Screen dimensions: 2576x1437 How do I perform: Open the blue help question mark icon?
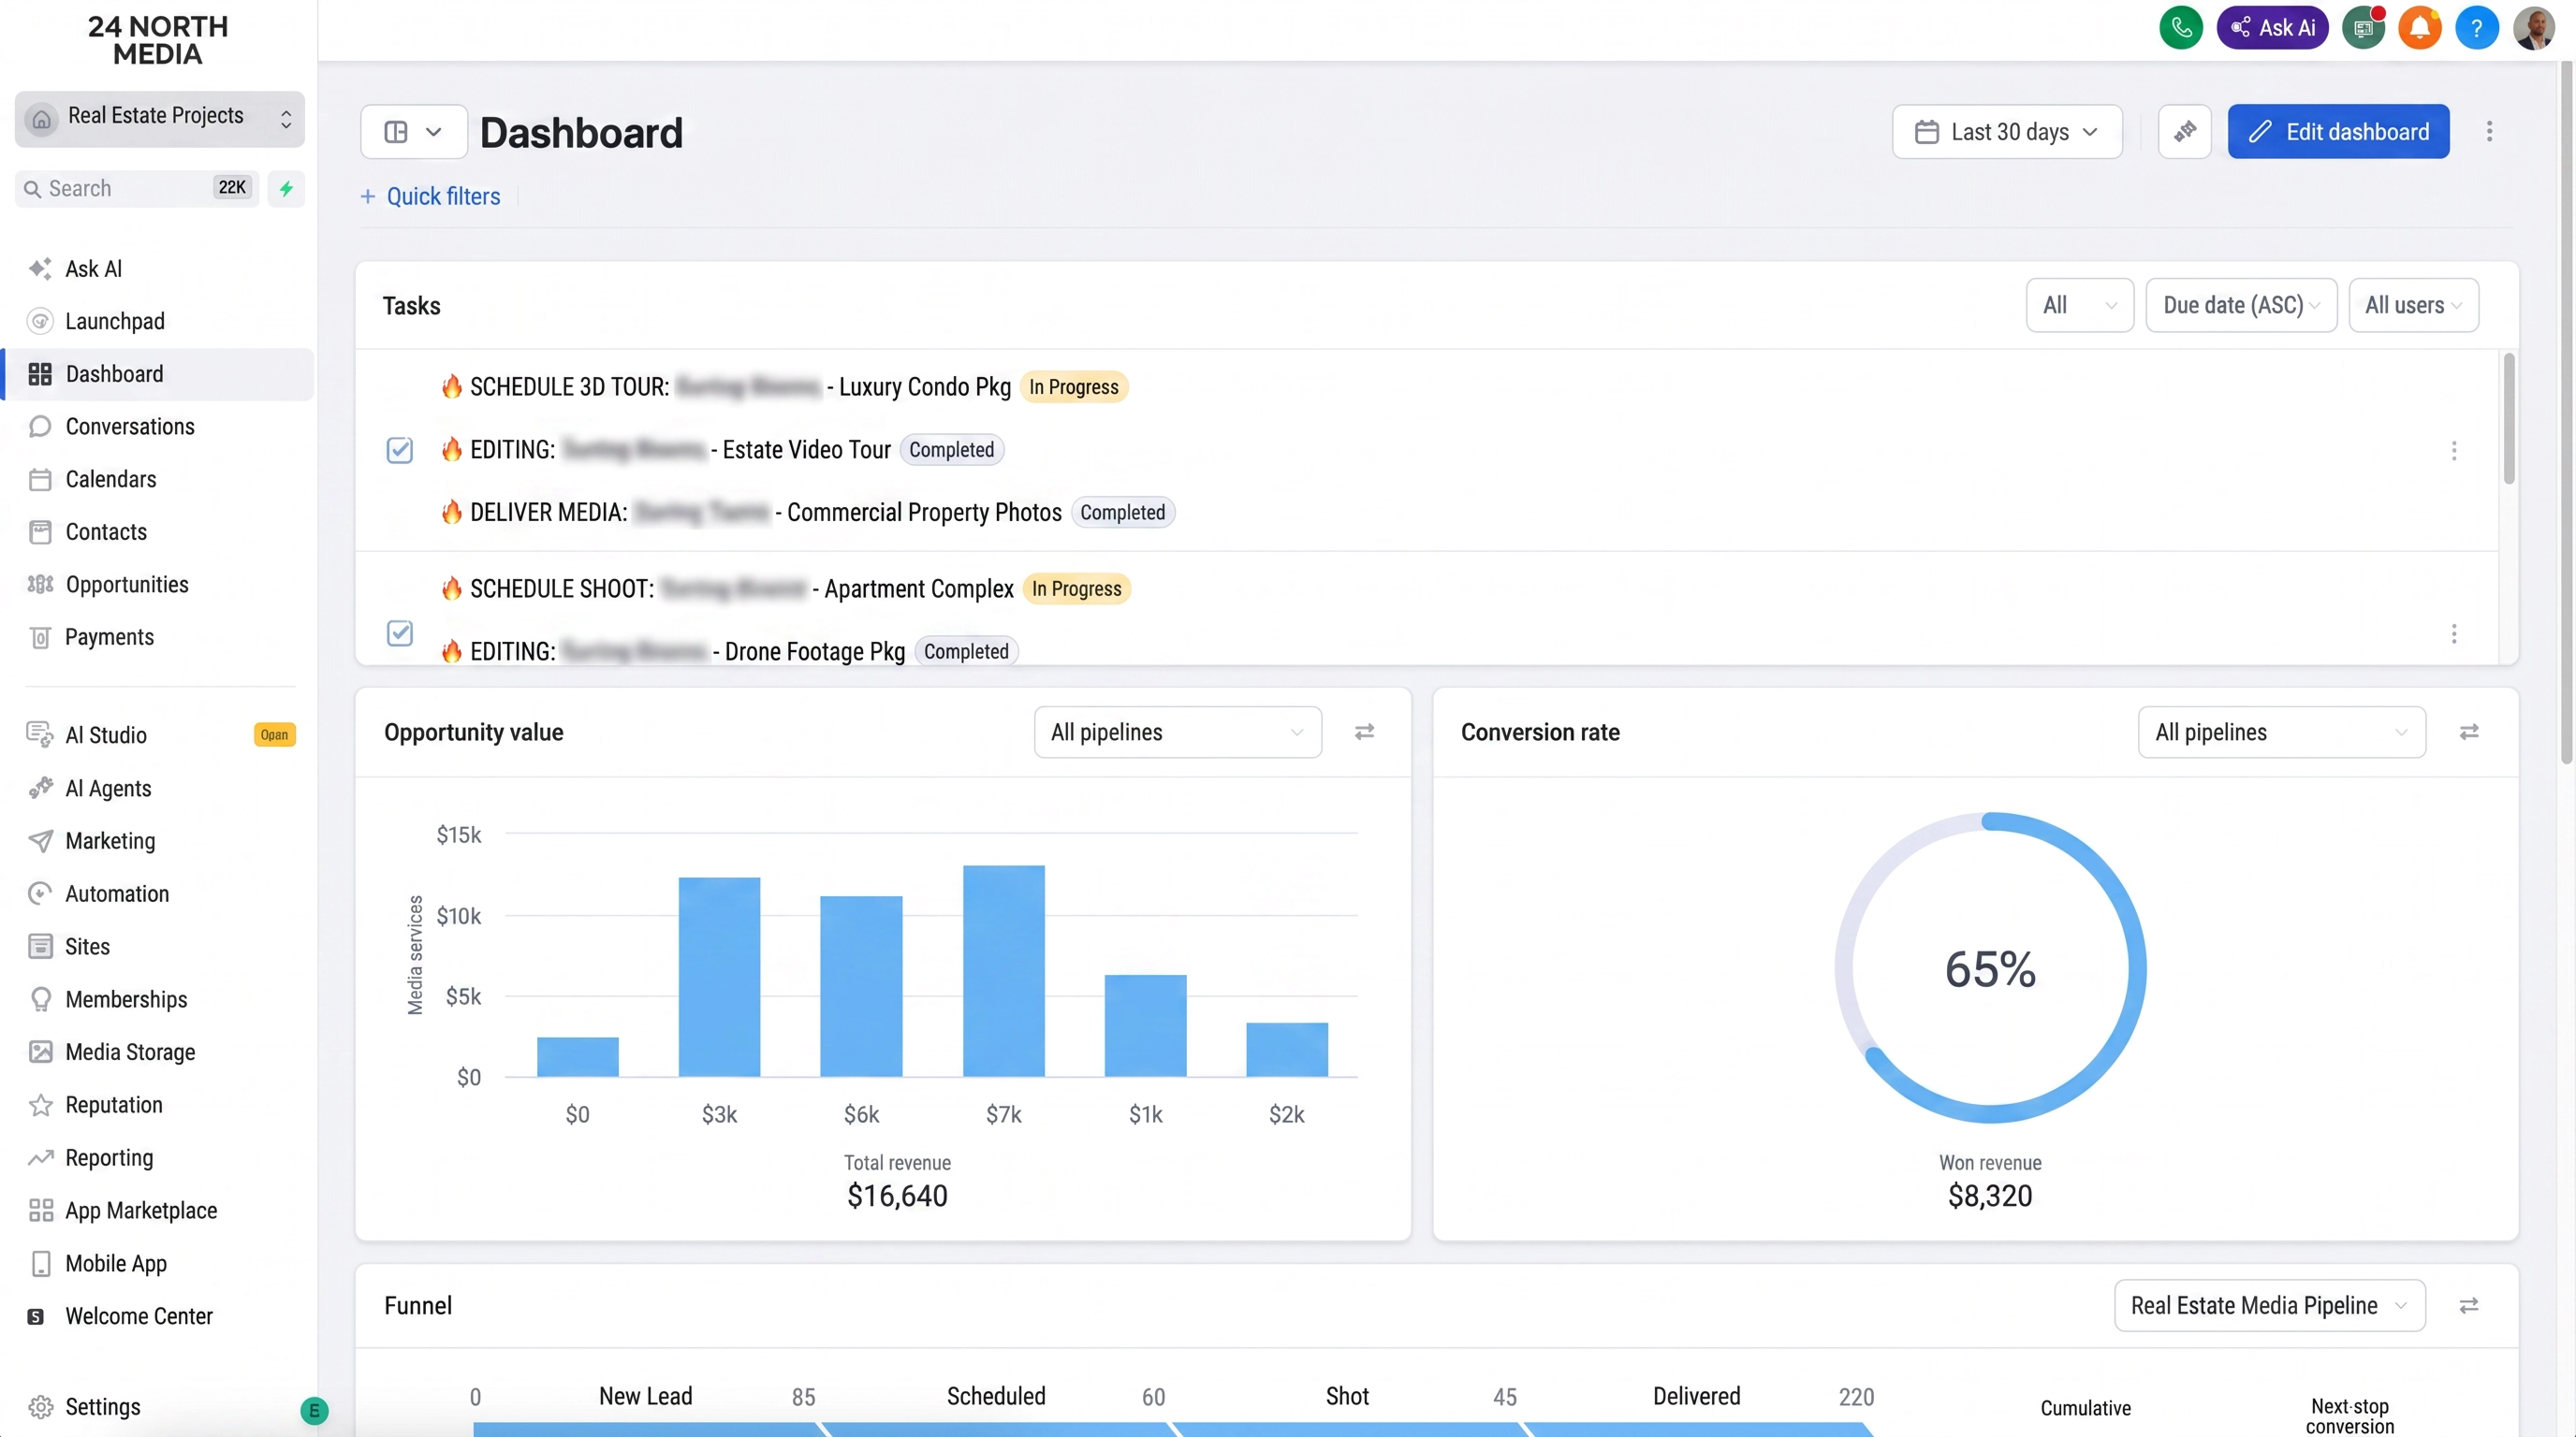tap(2477, 27)
